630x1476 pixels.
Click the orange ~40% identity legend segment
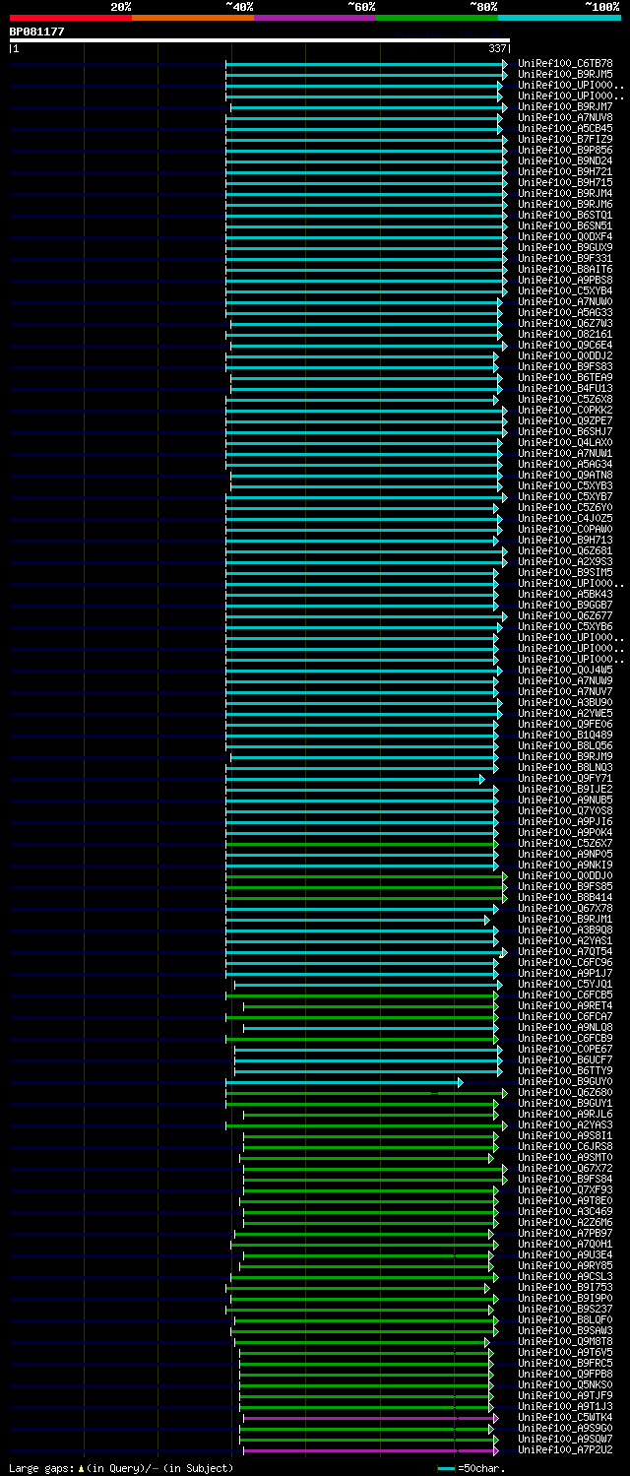pyautogui.click(x=193, y=18)
